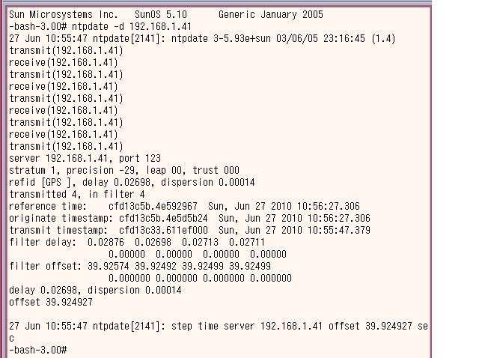Click the step time server message
Viewport: 479px width, 358px height.
[218, 332]
